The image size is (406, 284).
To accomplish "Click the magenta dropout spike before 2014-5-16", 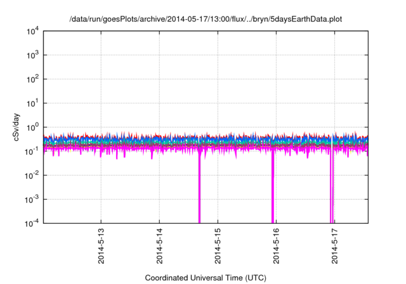I will (273, 188).
